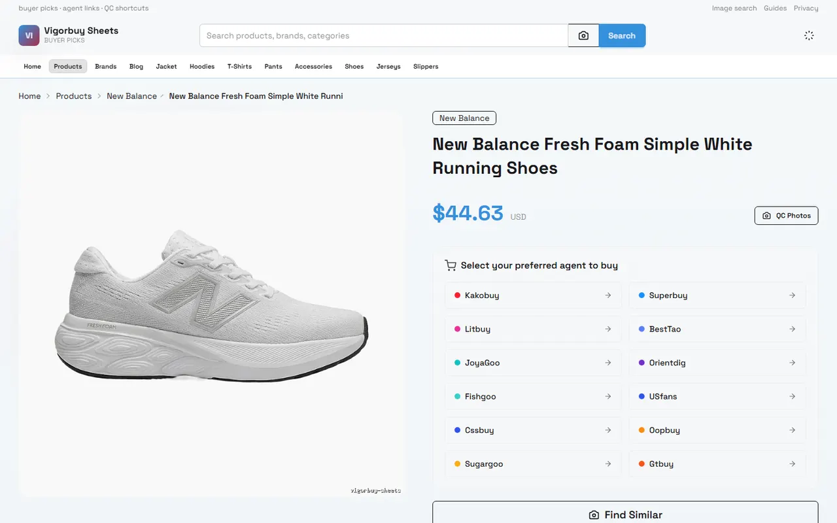Buy via the Oopbuy agent link
The height and width of the screenshot is (523, 837).
click(x=717, y=430)
